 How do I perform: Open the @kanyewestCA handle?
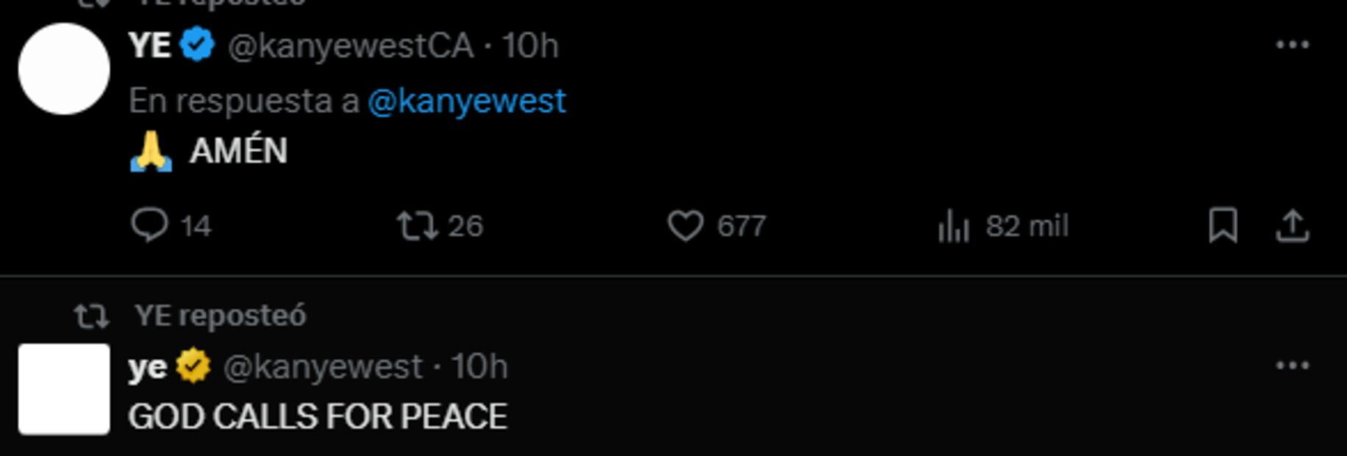pos(351,46)
